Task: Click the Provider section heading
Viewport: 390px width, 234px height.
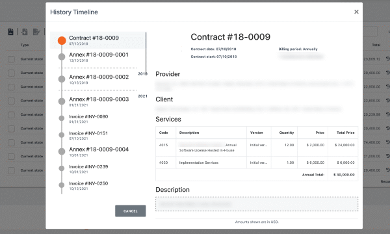Action: coord(168,74)
